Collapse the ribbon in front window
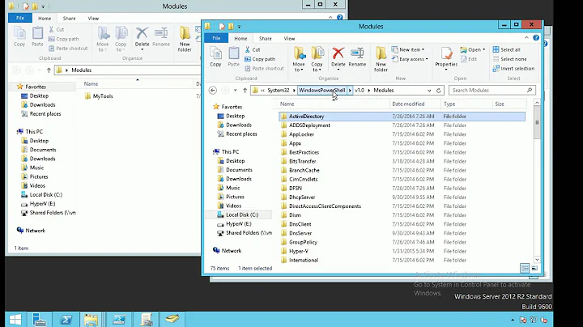This screenshot has height=327, width=583. [526, 38]
